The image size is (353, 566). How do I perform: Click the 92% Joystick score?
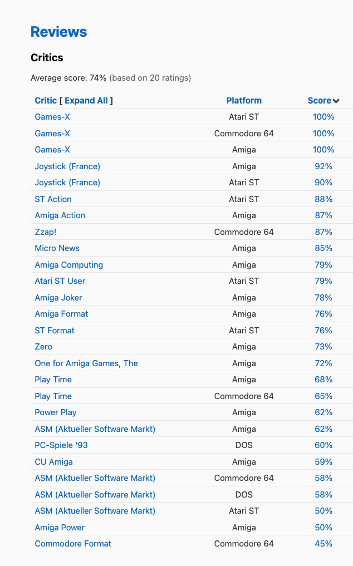click(x=323, y=166)
